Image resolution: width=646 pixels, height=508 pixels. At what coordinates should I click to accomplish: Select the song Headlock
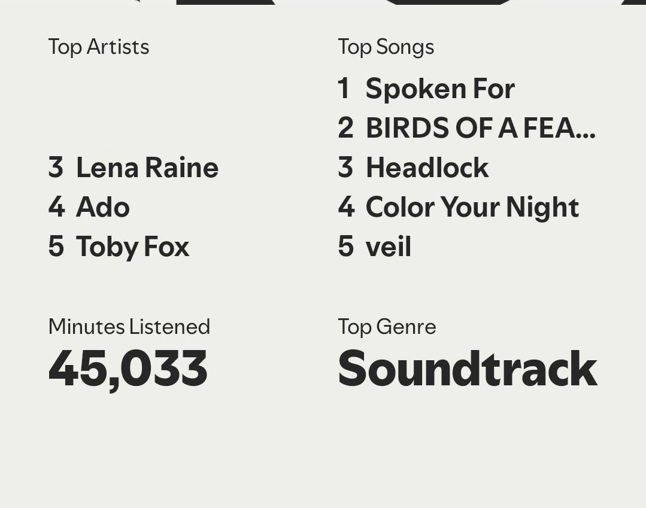(427, 168)
